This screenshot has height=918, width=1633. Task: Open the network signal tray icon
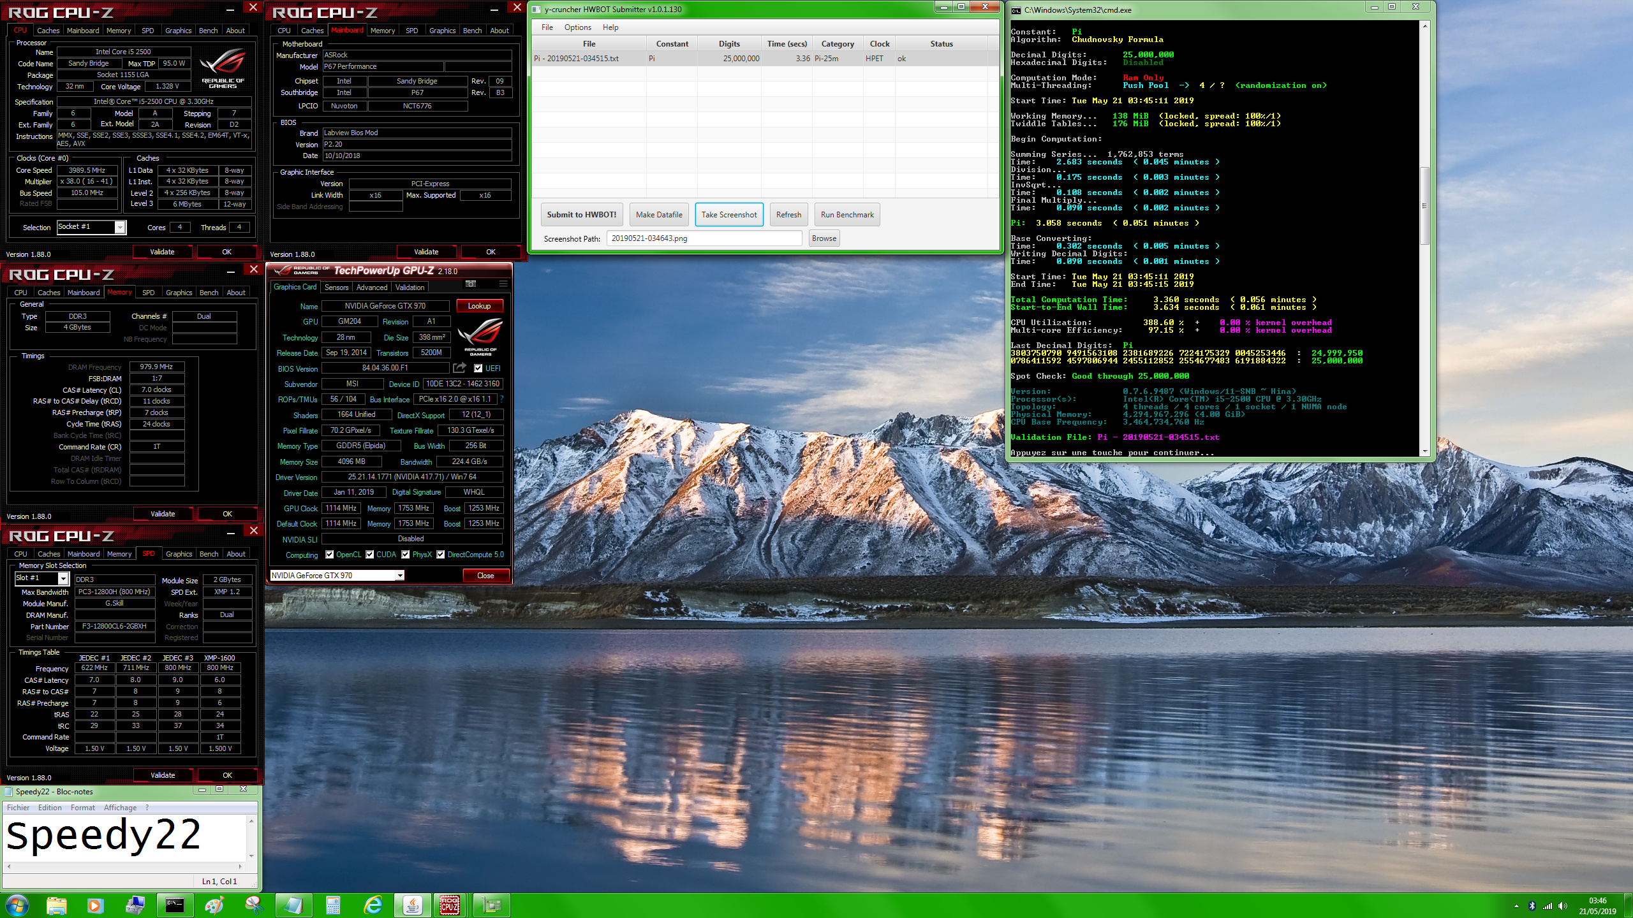pyautogui.click(x=1548, y=906)
